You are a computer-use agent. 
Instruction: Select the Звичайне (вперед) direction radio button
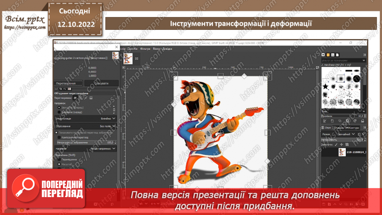click(x=59, y=107)
